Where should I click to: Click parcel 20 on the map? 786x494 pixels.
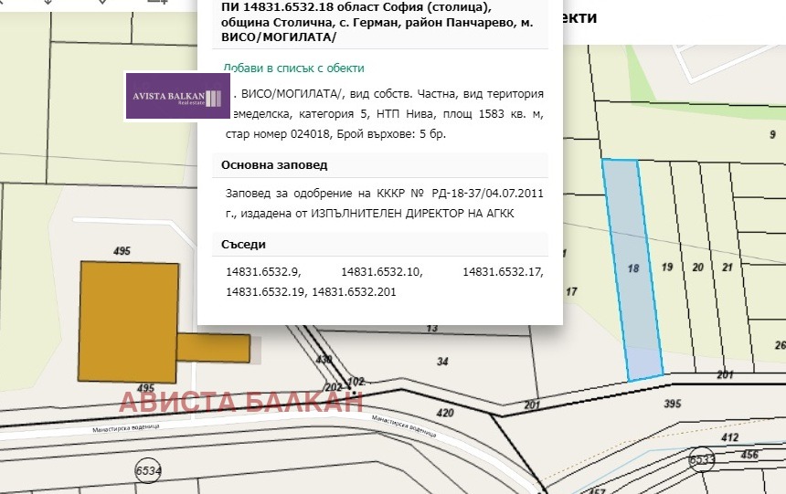(697, 267)
